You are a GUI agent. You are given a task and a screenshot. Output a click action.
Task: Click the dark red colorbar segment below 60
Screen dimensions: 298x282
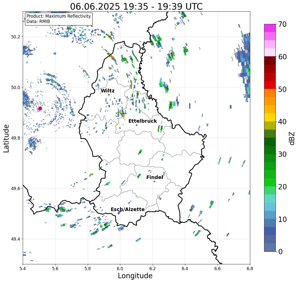270,61
